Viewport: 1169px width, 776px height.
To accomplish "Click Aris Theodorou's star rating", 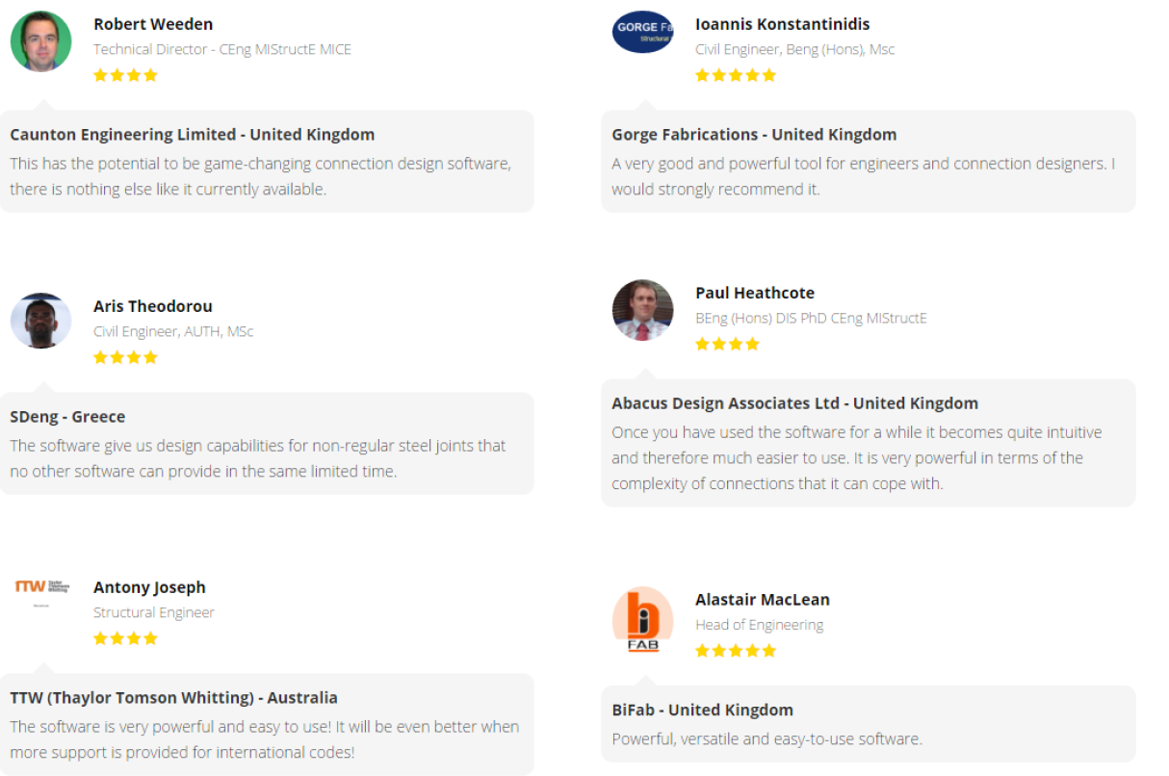I will (125, 357).
